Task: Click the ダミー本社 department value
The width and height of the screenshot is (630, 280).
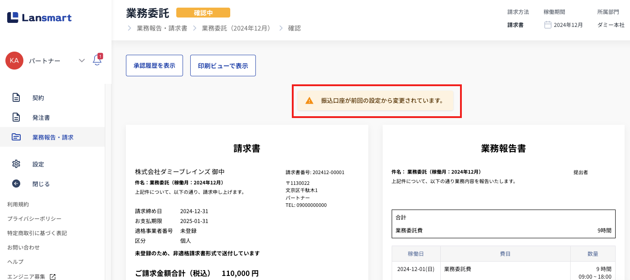Action: (611, 25)
